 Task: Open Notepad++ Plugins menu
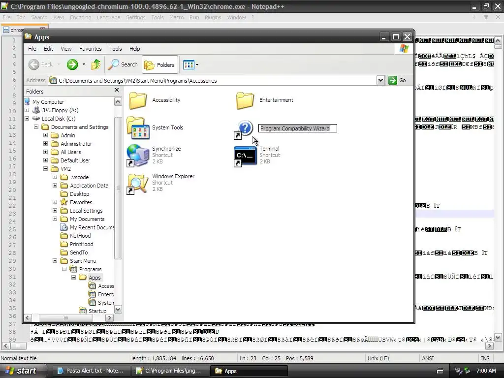coord(213,17)
